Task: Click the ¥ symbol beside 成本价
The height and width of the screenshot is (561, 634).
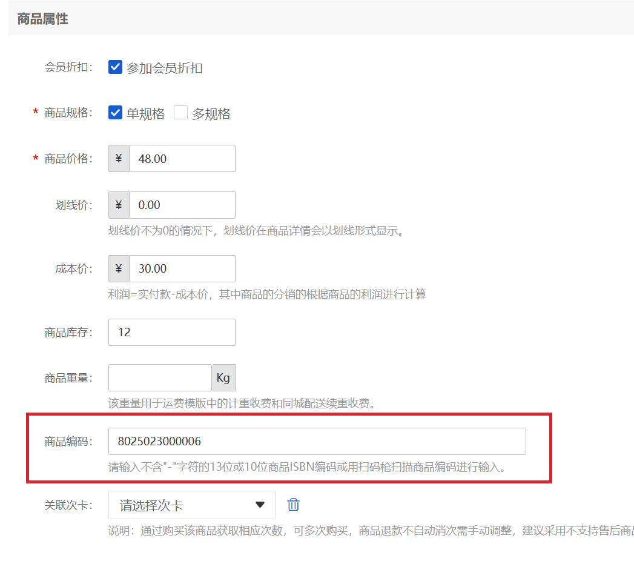Action: click(x=119, y=269)
